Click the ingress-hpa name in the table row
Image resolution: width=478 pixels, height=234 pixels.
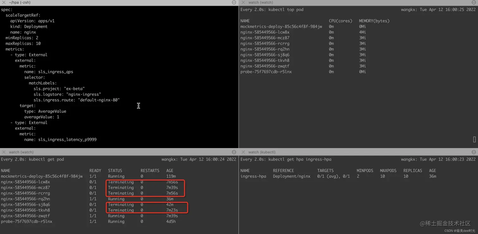point(253,176)
